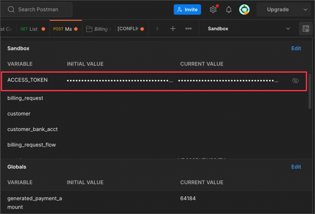The width and height of the screenshot is (315, 214).
Task: Click the Globals section heading
Action: [17, 167]
